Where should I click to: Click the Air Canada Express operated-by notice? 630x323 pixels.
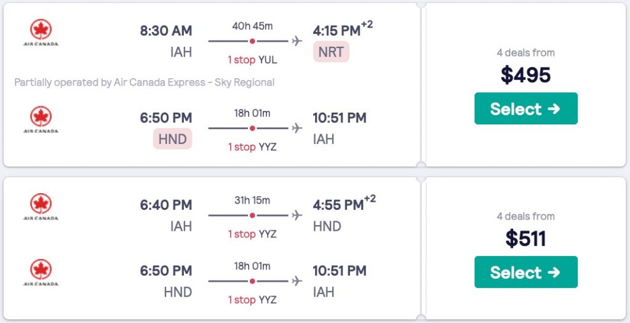click(x=144, y=82)
